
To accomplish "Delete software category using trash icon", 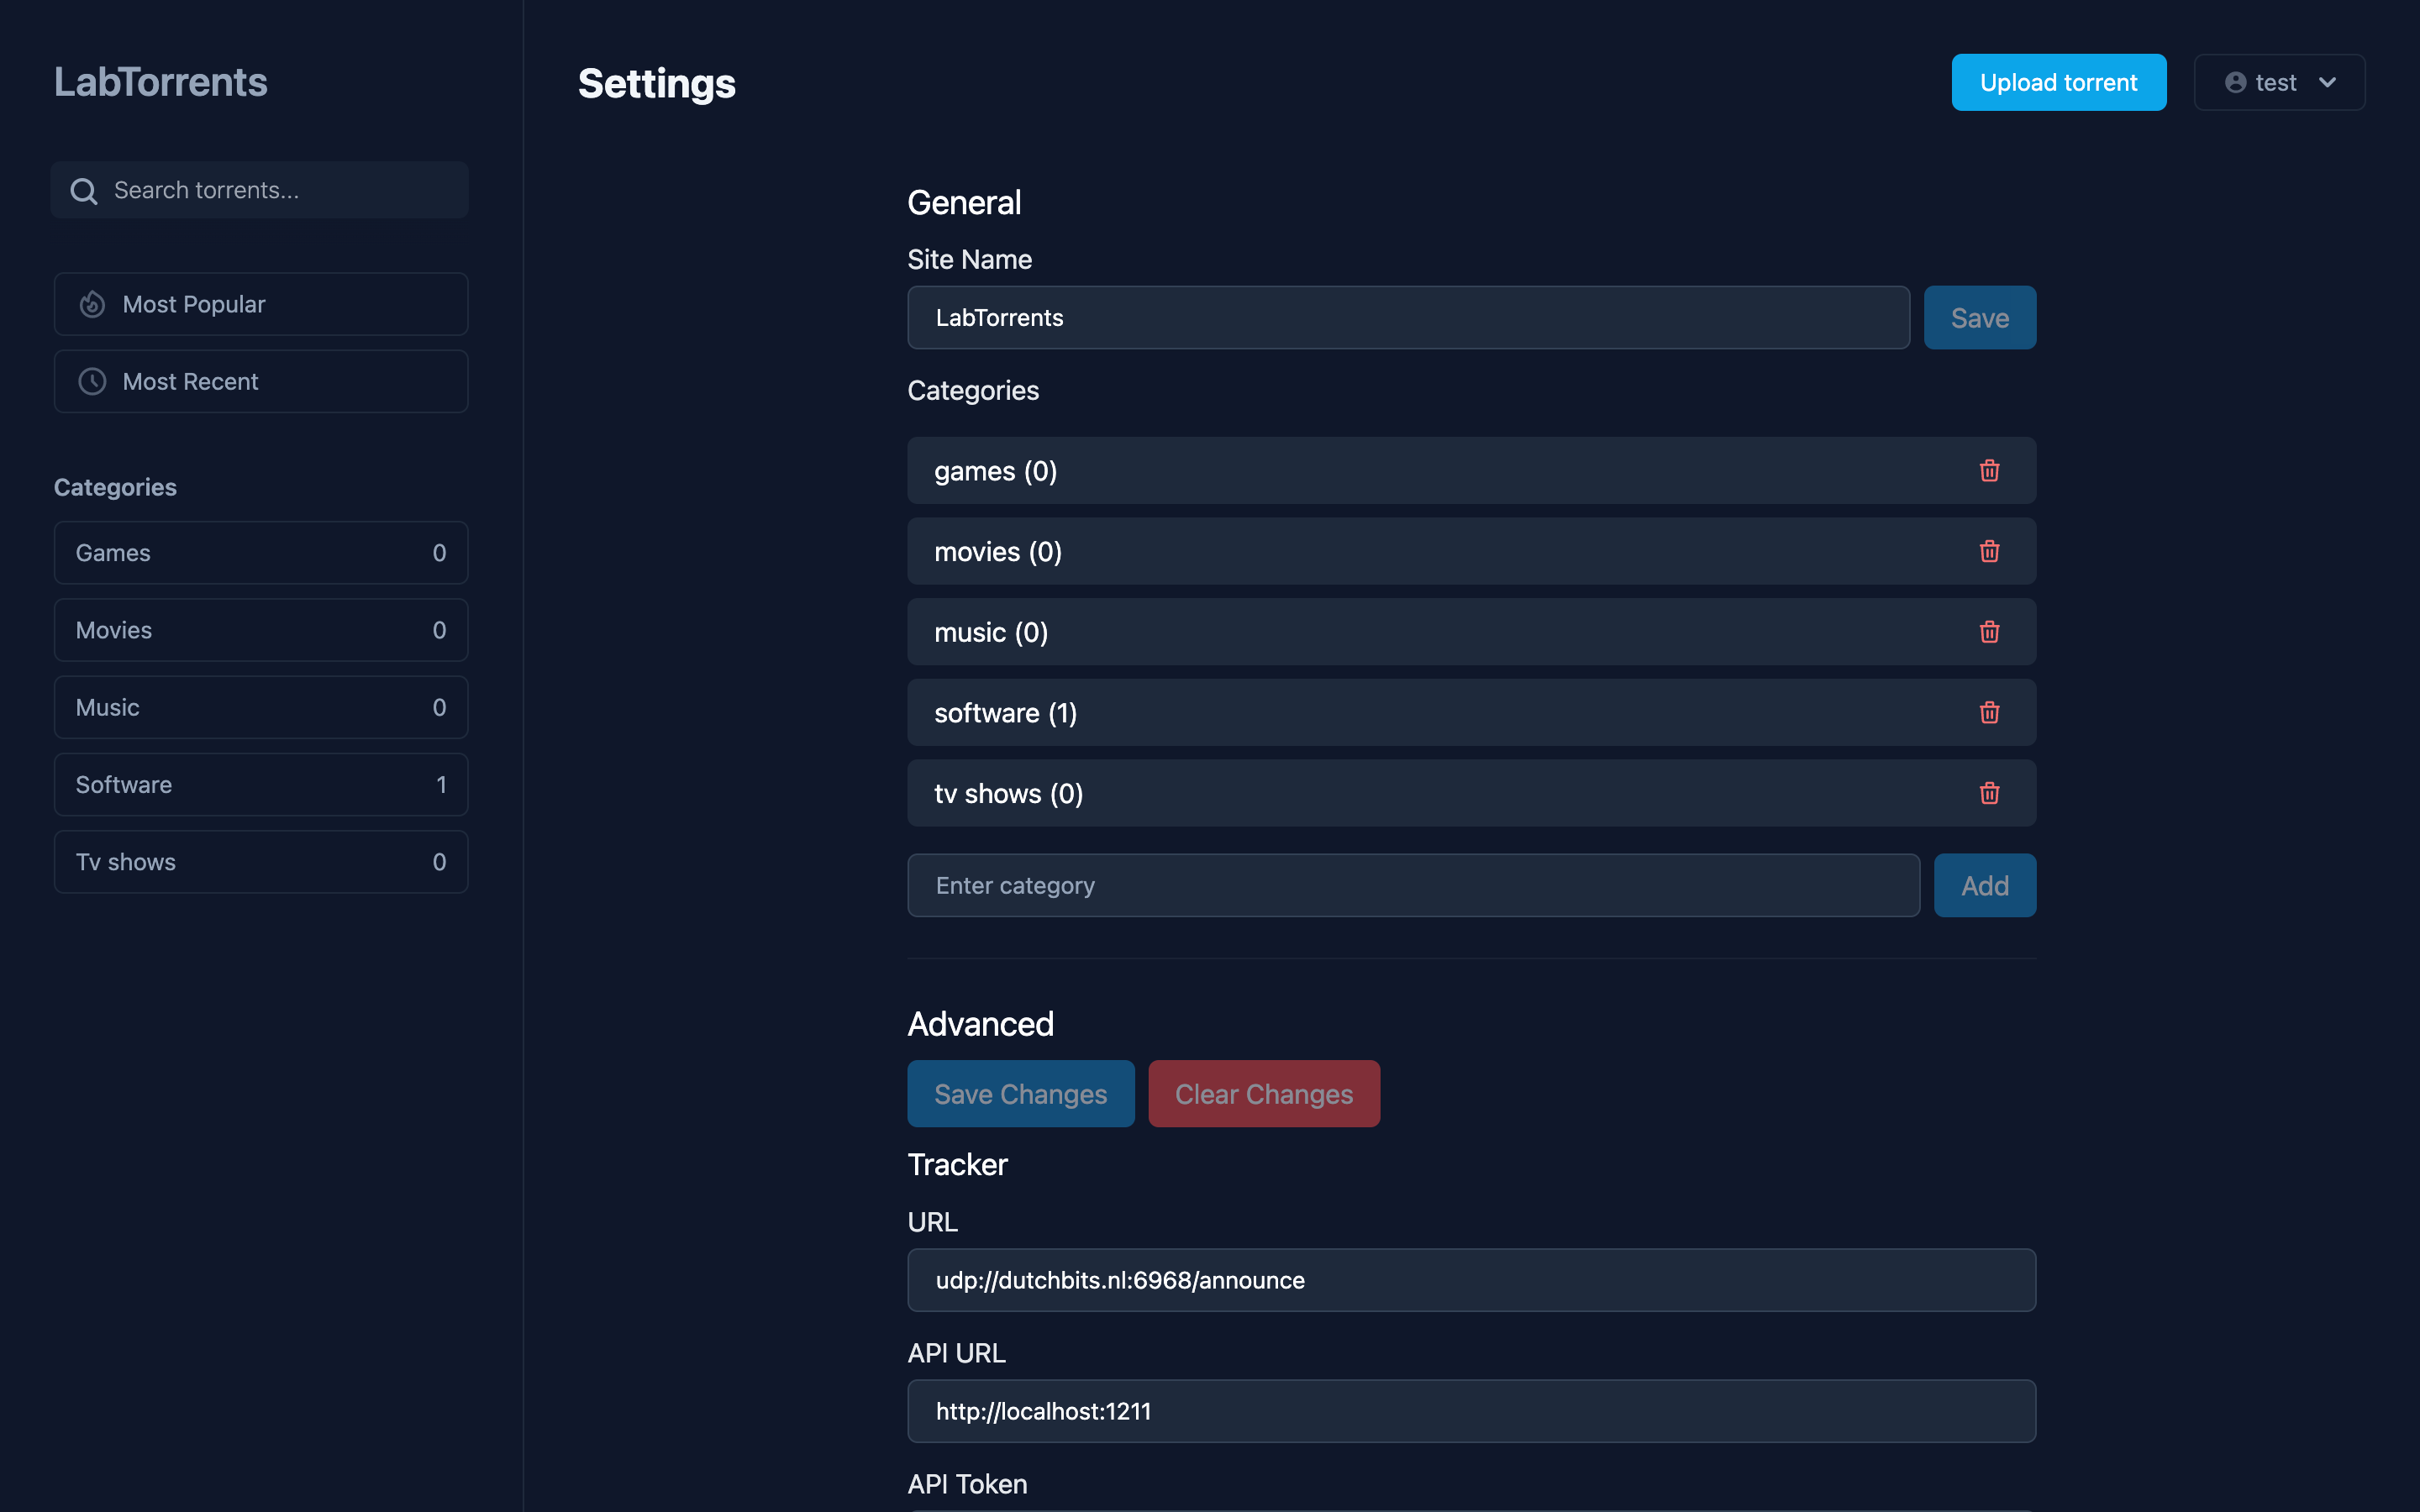I will 1989,713.
